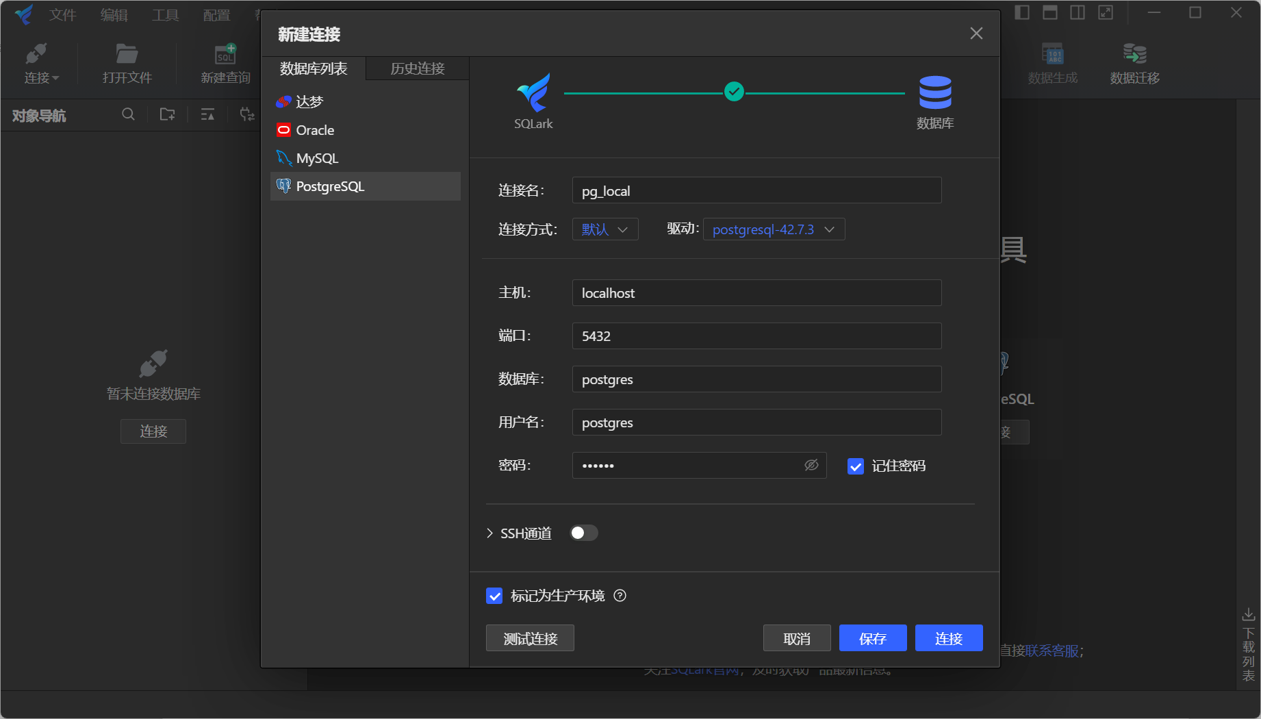Toggle password visibility eye icon
1261x719 pixels.
pyautogui.click(x=811, y=465)
